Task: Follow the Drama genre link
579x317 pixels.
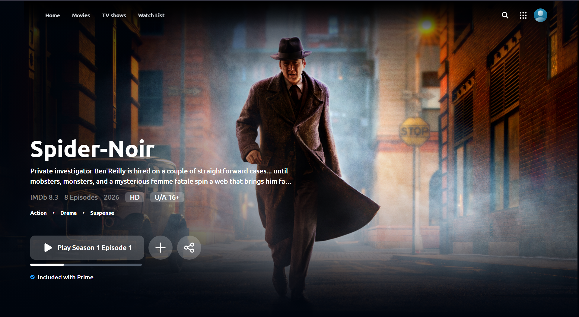Action: tap(68, 213)
